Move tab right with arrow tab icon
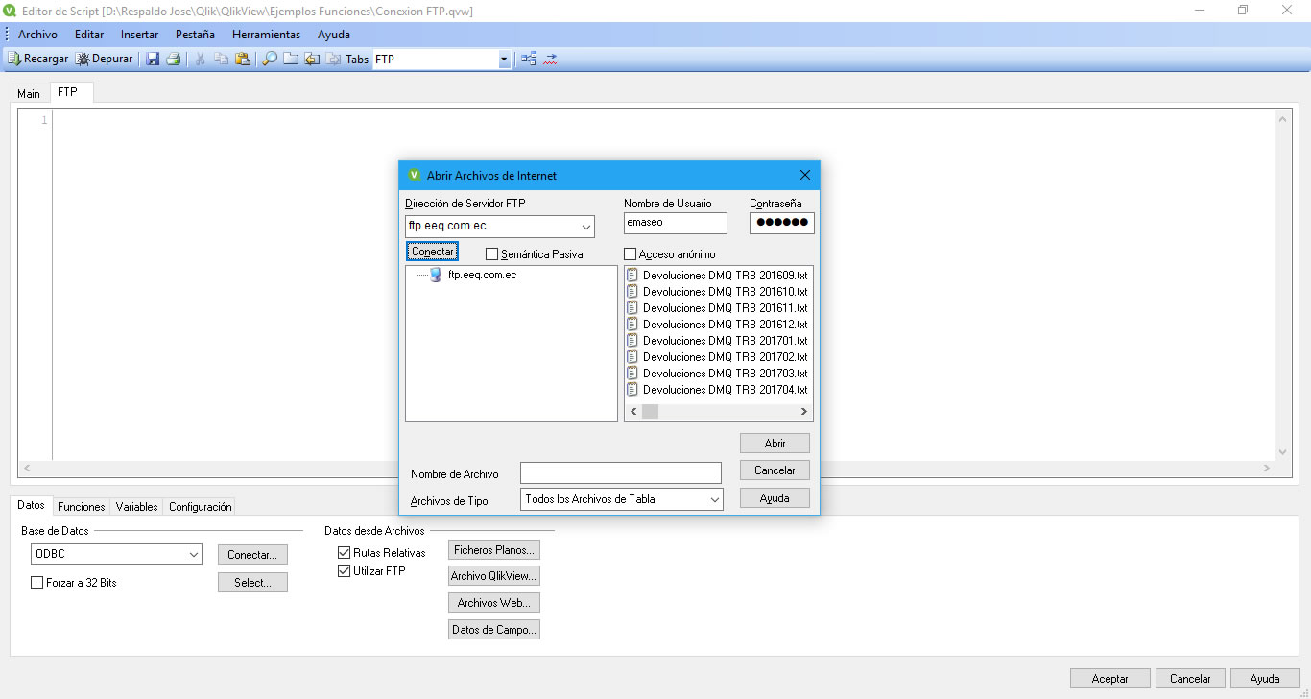This screenshot has height=699, width=1311. click(333, 59)
